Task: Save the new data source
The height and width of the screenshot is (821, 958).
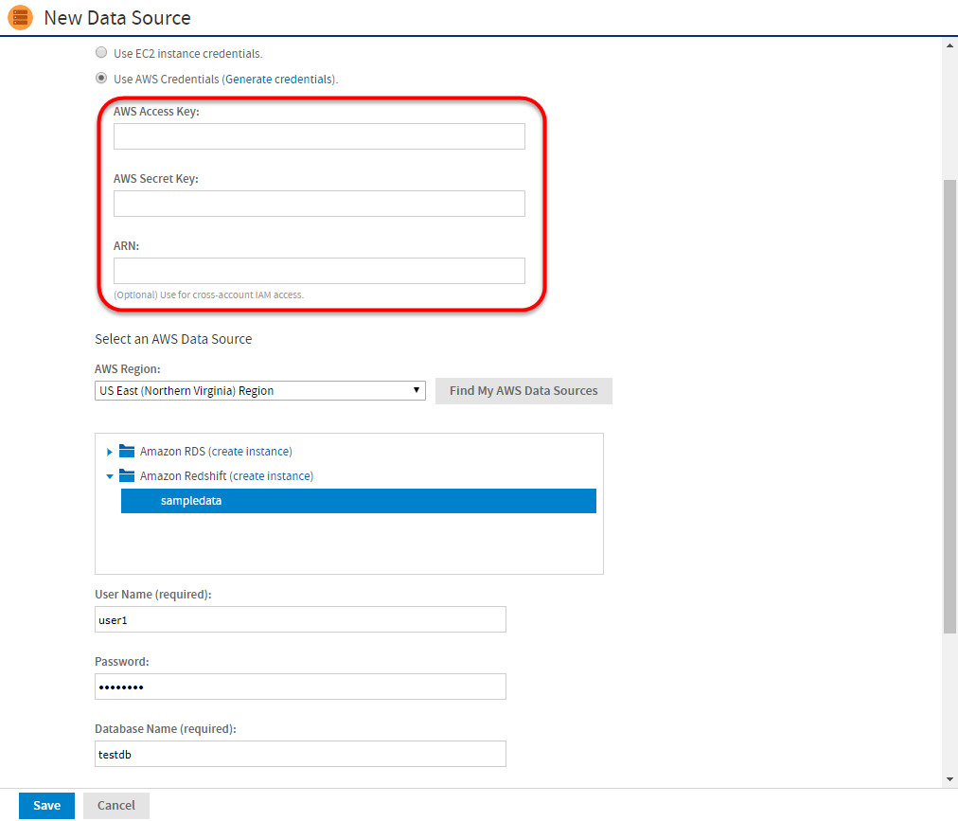Action: pyautogui.click(x=46, y=806)
